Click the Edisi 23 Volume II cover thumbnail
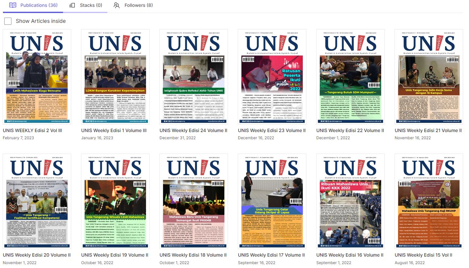 272,76
